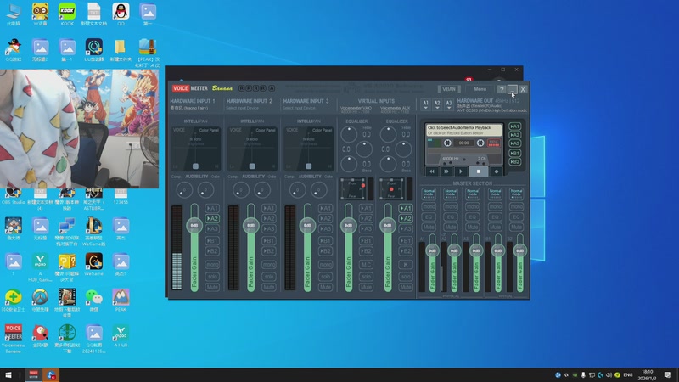
Task: Open the Voicemeeter Menu
Action: coord(480,89)
